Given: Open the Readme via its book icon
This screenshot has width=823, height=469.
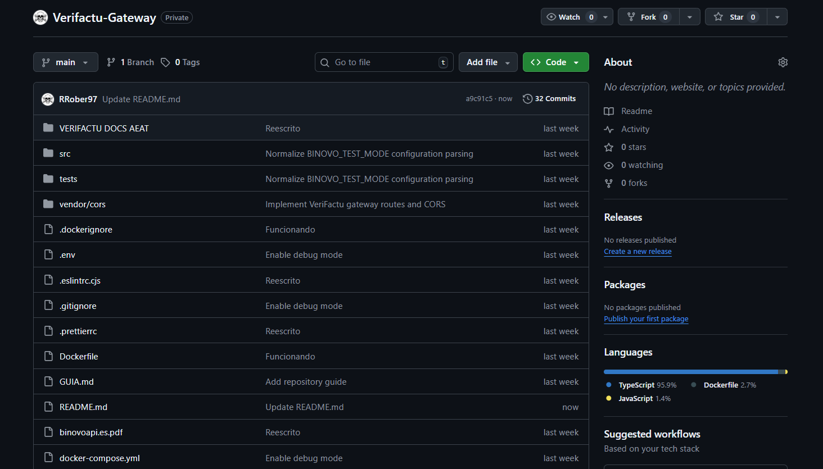Looking at the screenshot, I should (609, 111).
